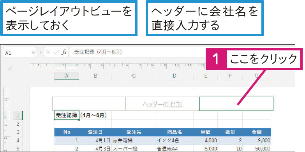Select column D header

point(175,76)
